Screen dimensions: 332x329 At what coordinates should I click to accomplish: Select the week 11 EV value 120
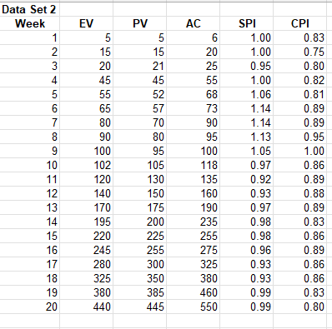(x=86, y=179)
